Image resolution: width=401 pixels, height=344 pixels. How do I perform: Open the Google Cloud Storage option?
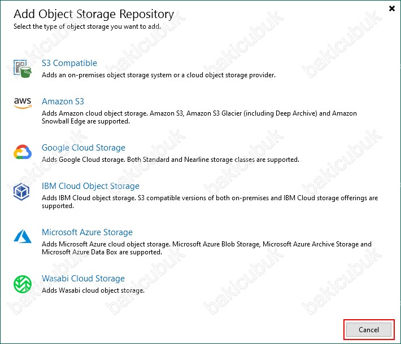tap(84, 148)
